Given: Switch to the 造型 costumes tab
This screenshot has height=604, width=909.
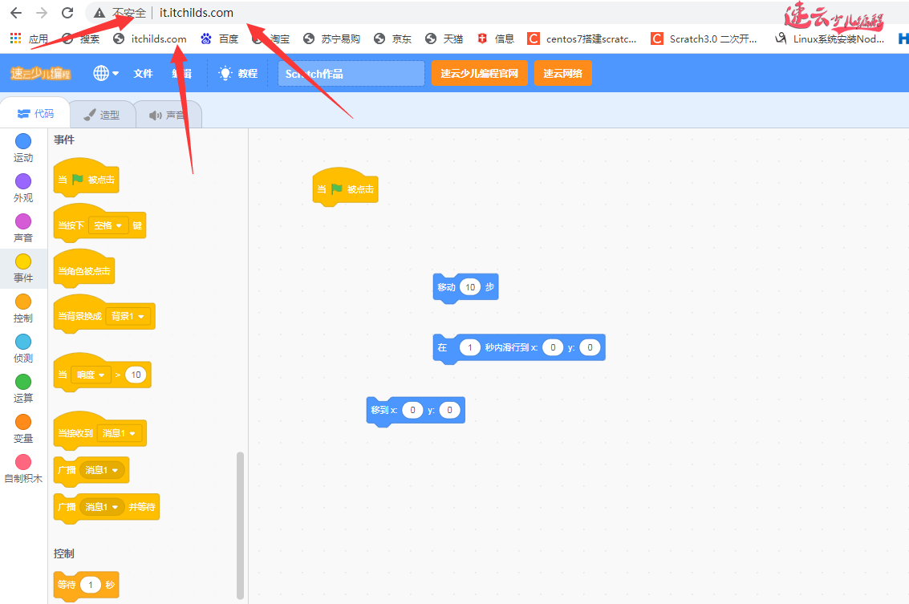Looking at the screenshot, I should pos(101,115).
